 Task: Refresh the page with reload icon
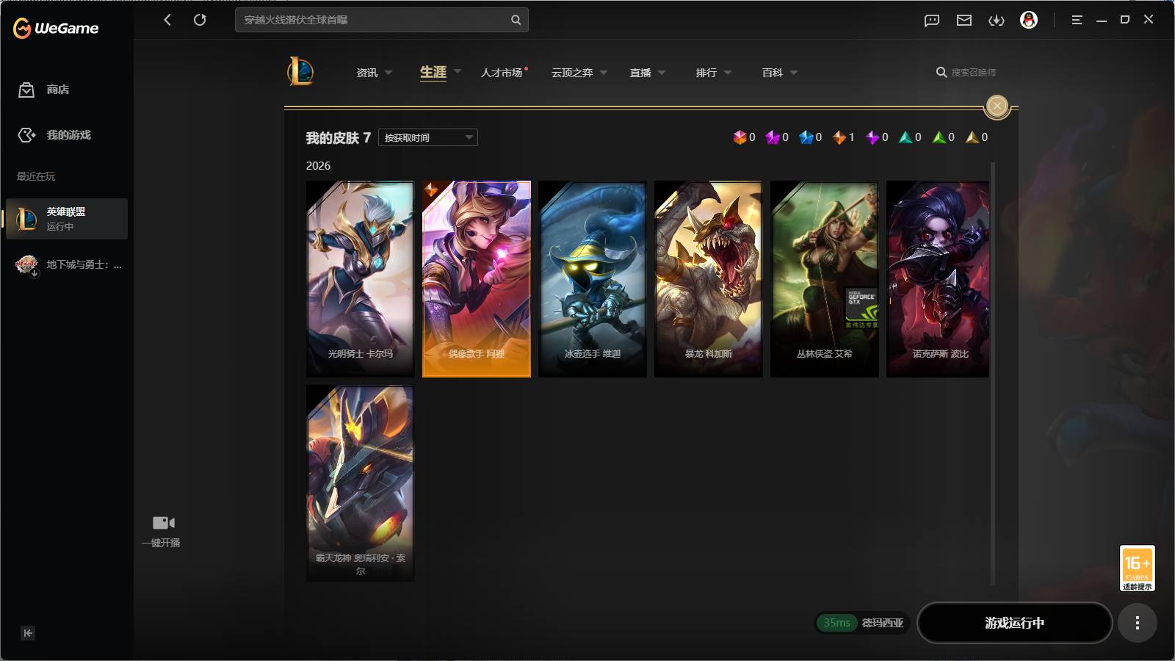200,20
